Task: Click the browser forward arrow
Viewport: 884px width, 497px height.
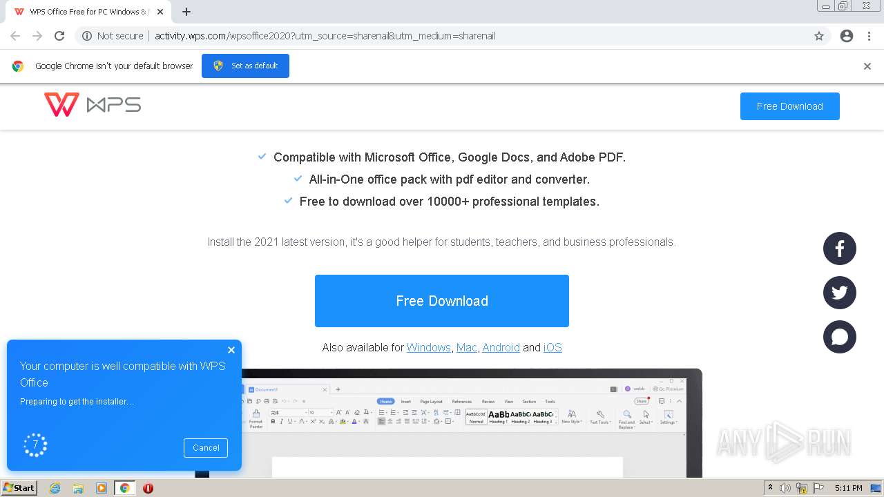Action: pyautogui.click(x=37, y=36)
